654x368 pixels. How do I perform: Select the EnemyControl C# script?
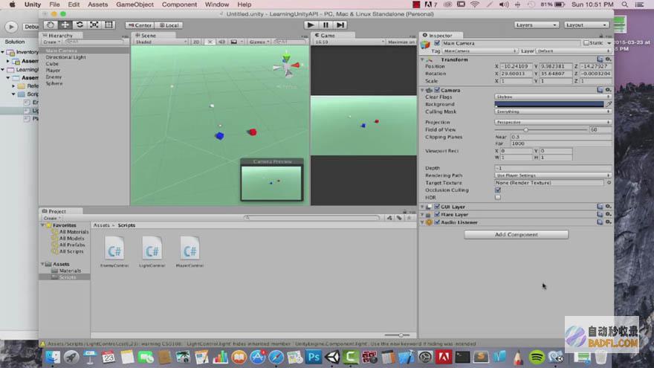tap(114, 251)
